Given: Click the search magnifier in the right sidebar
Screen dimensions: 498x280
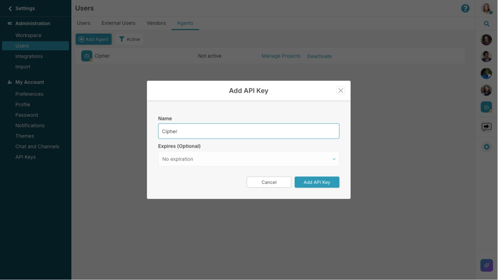Looking at the screenshot, I should 486,24.
